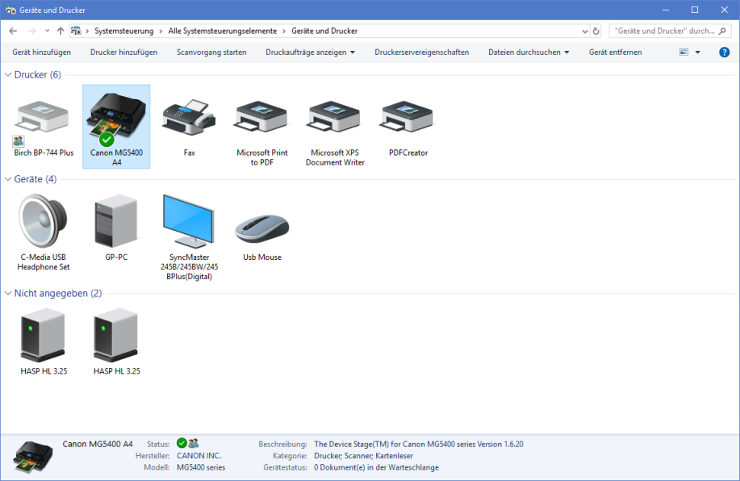740x481 pixels.
Task: Select the Fax device icon
Action: pos(190,127)
